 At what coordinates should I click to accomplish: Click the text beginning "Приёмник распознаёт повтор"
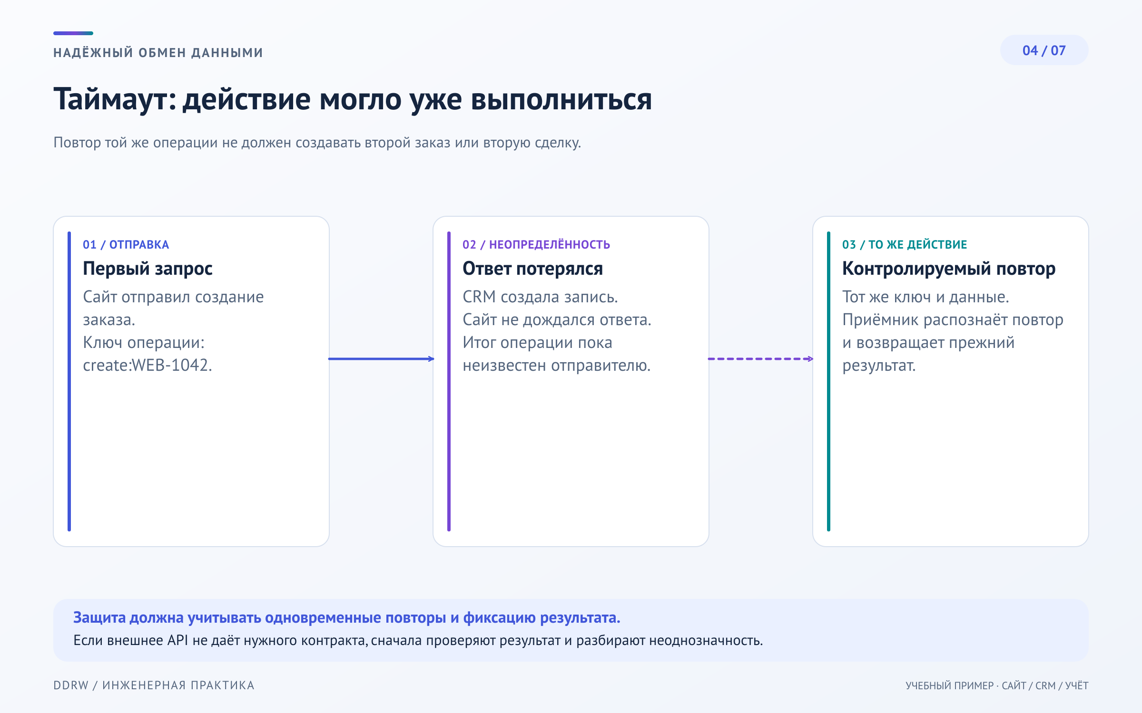click(953, 343)
